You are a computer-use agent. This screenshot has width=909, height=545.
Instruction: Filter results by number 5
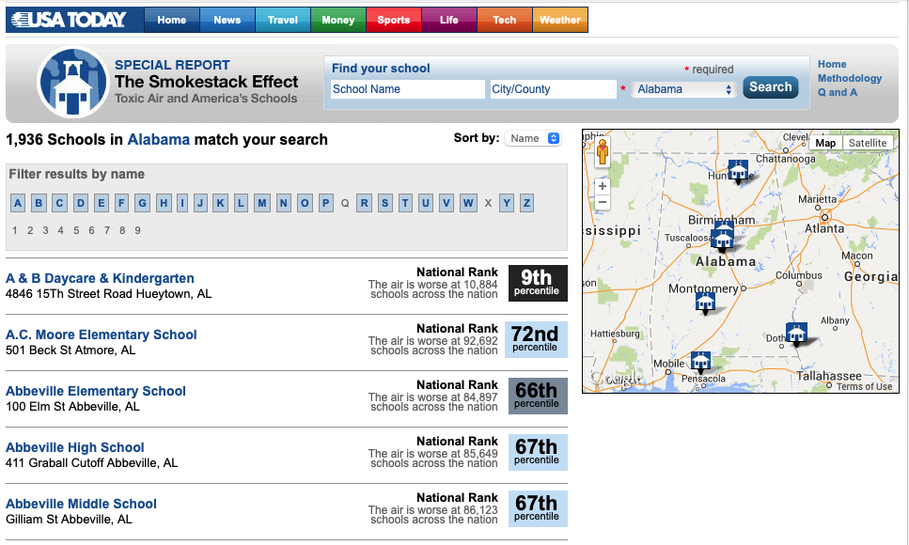[76, 230]
